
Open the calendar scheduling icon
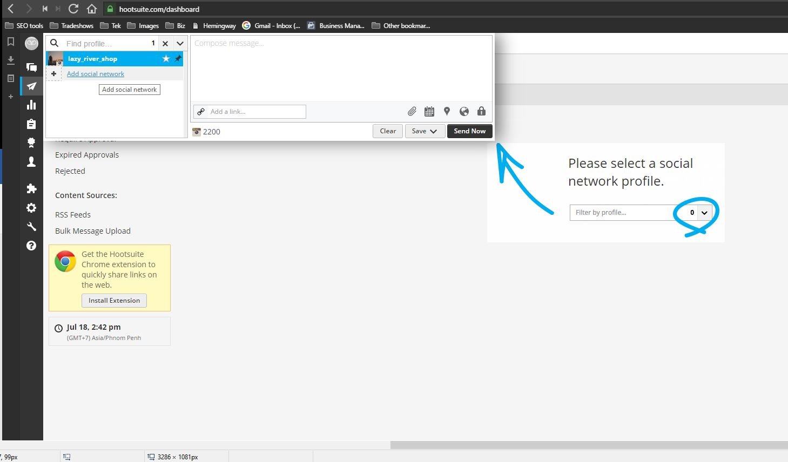coord(429,112)
